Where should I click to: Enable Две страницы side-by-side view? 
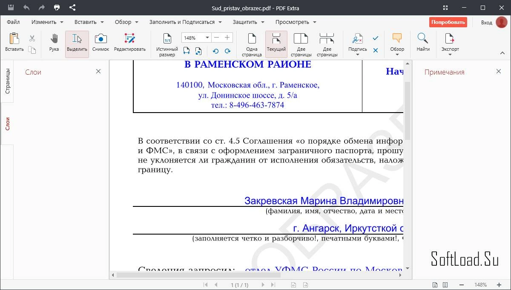[x=301, y=44]
